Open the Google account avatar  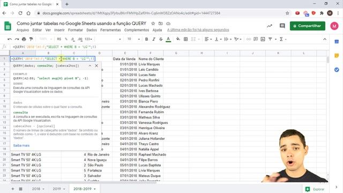pos(334,26)
